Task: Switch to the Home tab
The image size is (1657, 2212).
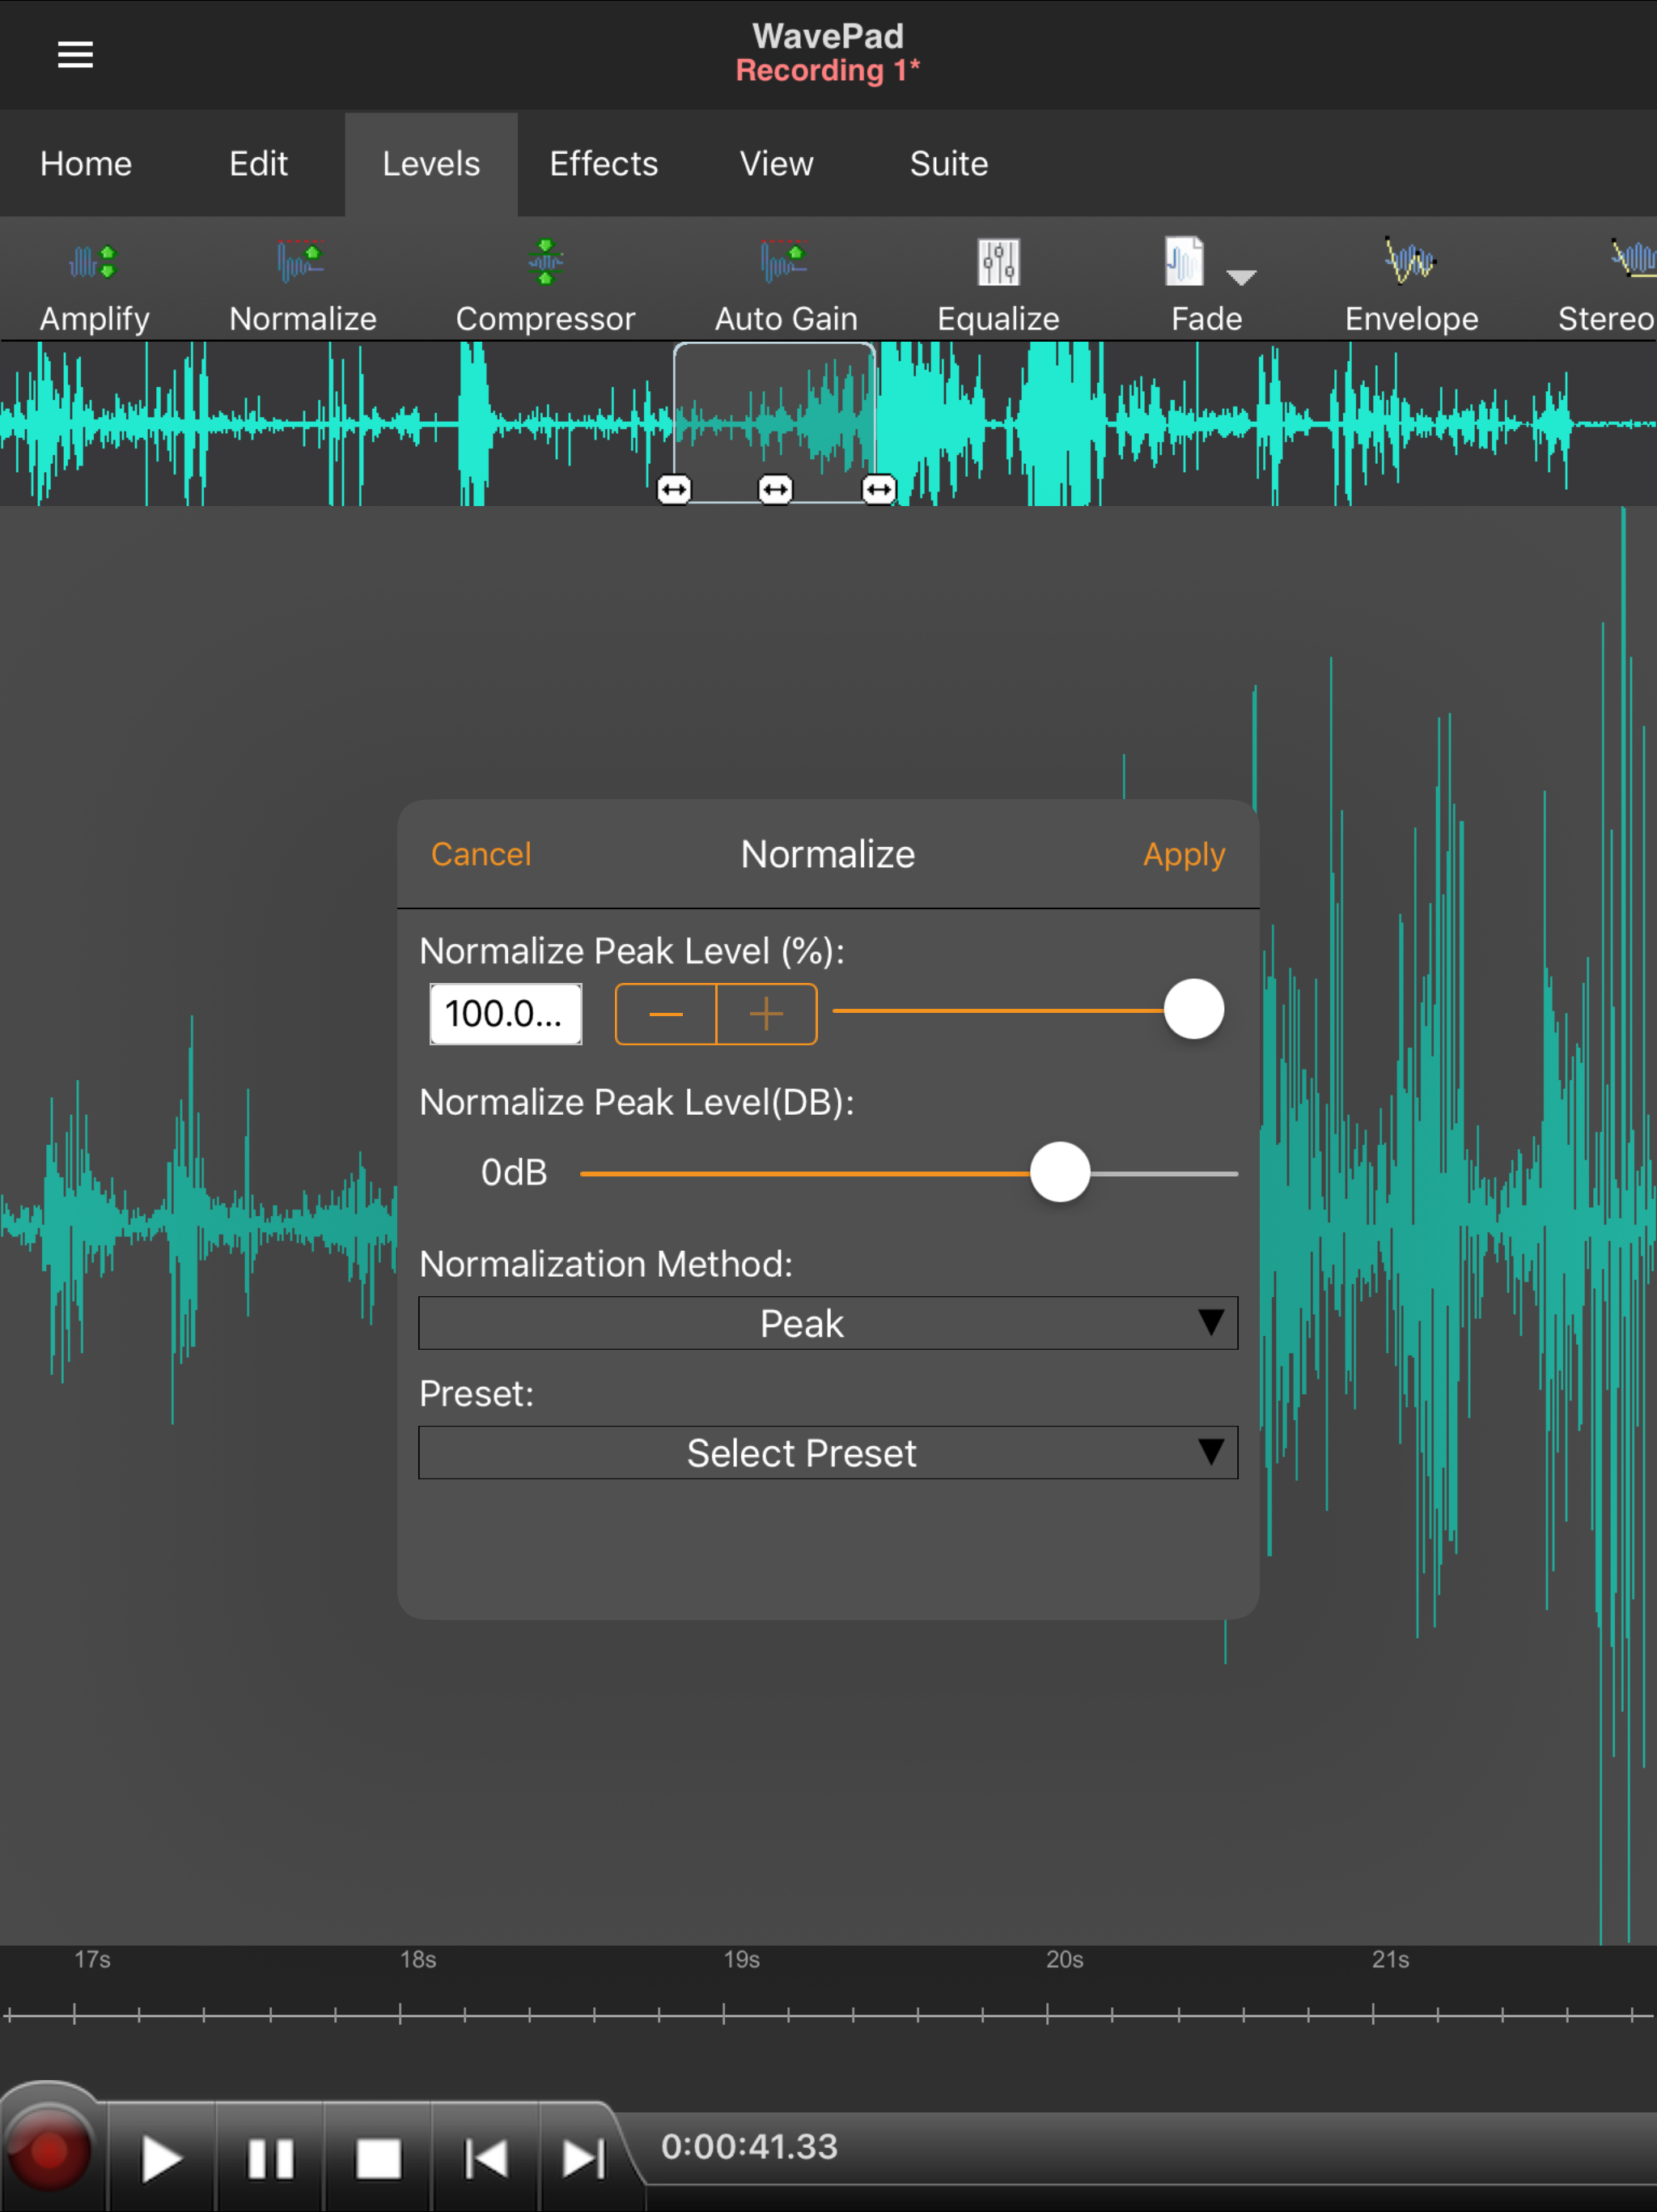Action: 86,164
